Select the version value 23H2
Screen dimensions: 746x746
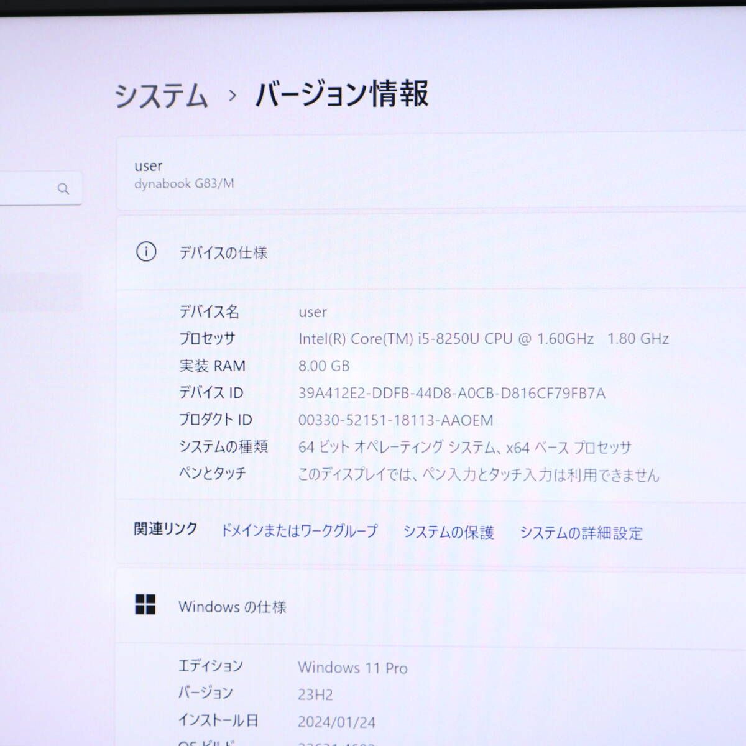(x=316, y=694)
